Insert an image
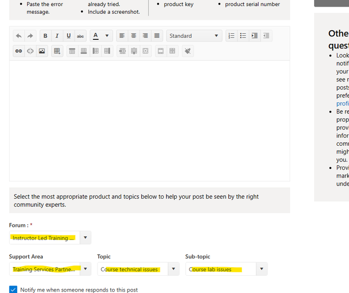Screen dimensions: 349x293 point(42,51)
